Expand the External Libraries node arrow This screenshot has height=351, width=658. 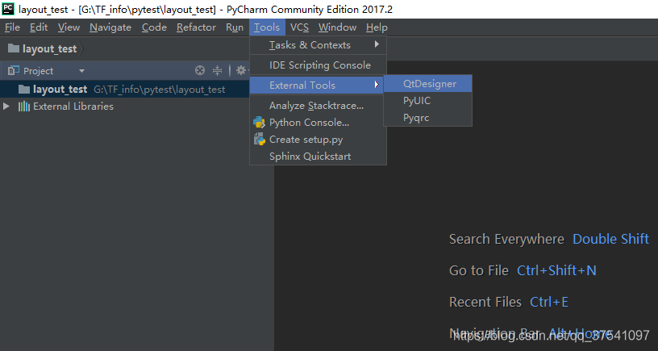[x=6, y=106]
